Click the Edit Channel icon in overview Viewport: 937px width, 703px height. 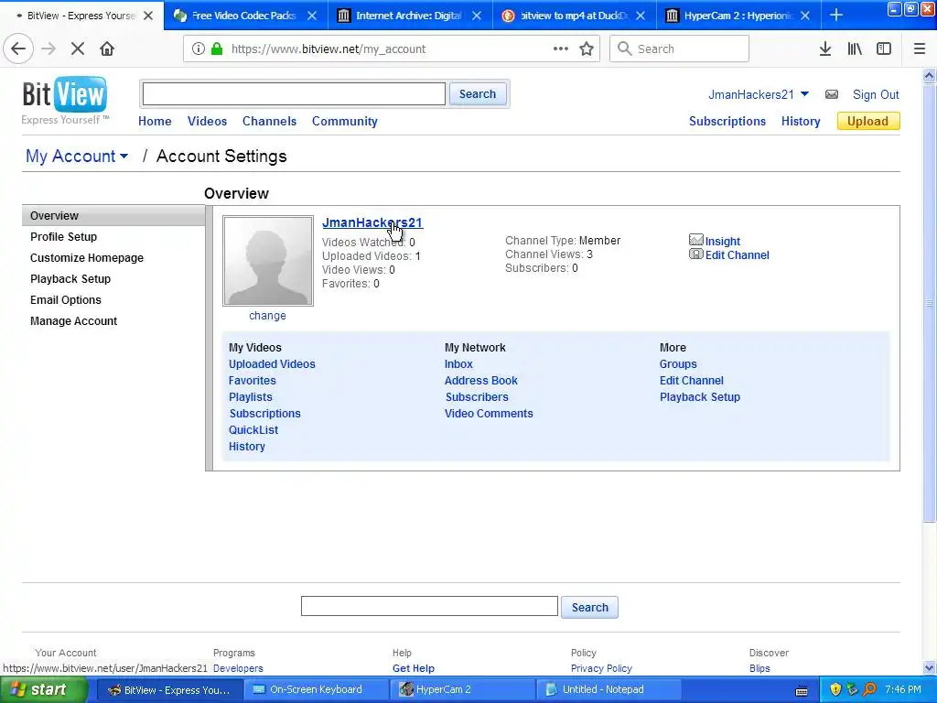[696, 254]
